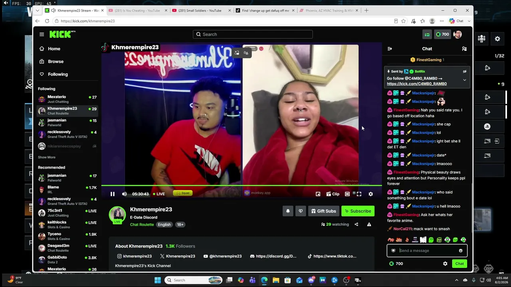Open chat identity badge icon
The height and width of the screenshot is (287, 511).
tap(393, 251)
